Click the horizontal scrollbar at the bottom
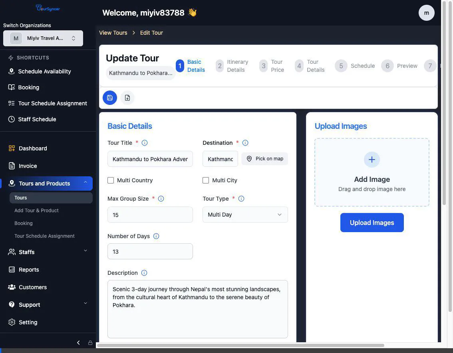 240,345
